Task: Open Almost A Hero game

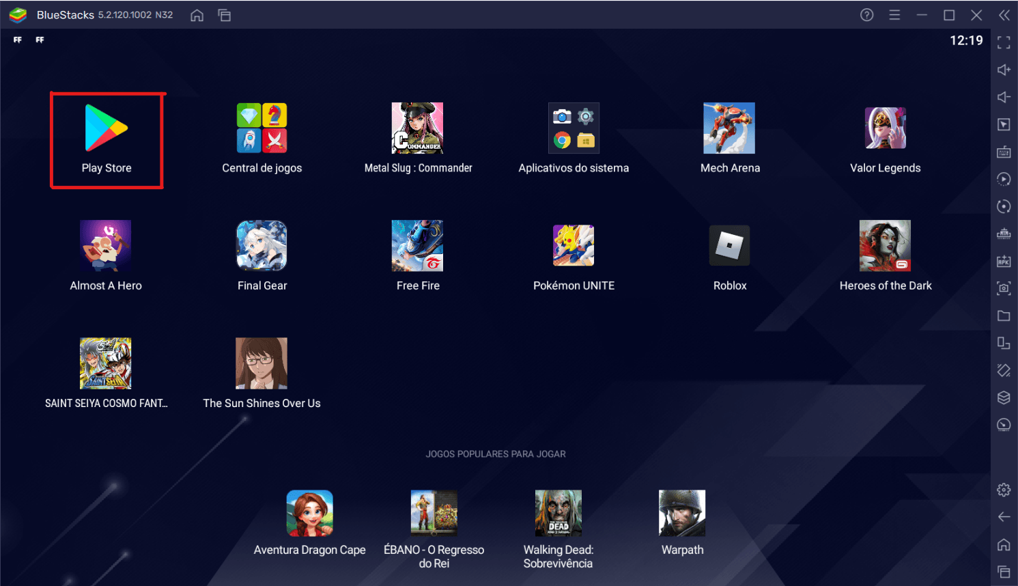Action: click(106, 246)
